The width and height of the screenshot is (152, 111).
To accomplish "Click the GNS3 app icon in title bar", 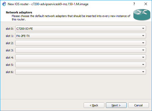I will (4, 4).
